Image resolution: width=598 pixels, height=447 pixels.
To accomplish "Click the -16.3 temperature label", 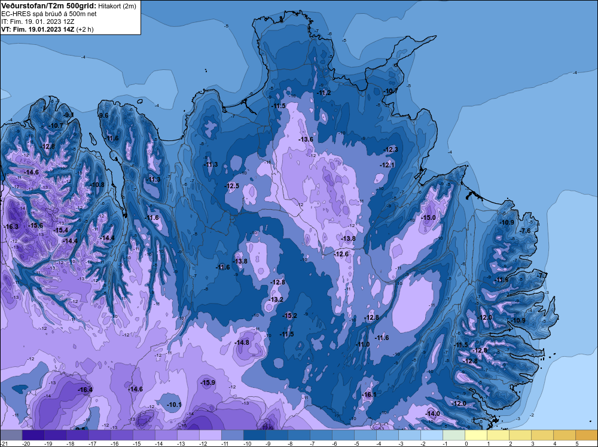I will click(x=11, y=226).
